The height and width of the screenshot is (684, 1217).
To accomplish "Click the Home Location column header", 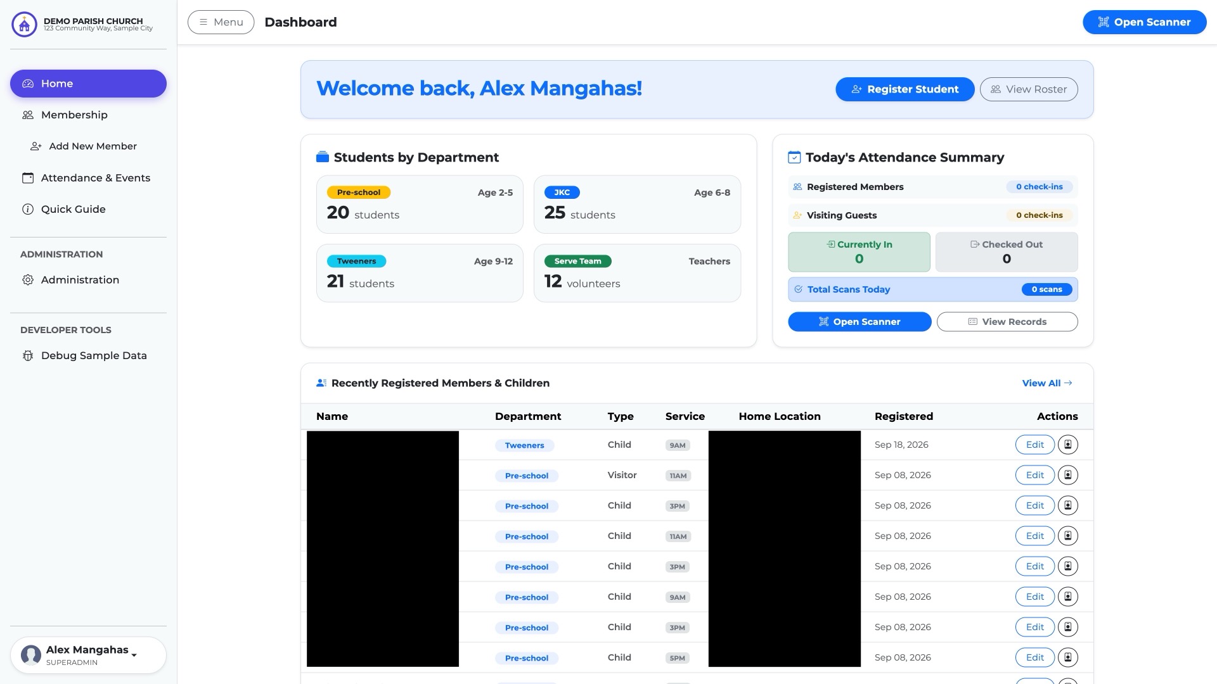I will click(x=779, y=416).
